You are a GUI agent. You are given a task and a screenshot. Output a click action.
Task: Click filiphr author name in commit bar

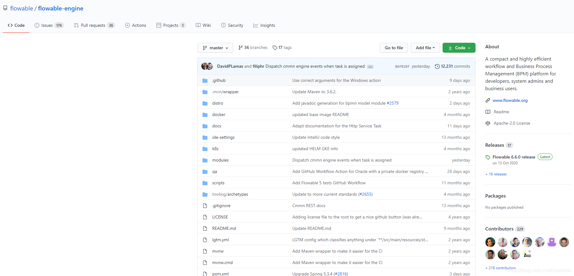(258, 66)
